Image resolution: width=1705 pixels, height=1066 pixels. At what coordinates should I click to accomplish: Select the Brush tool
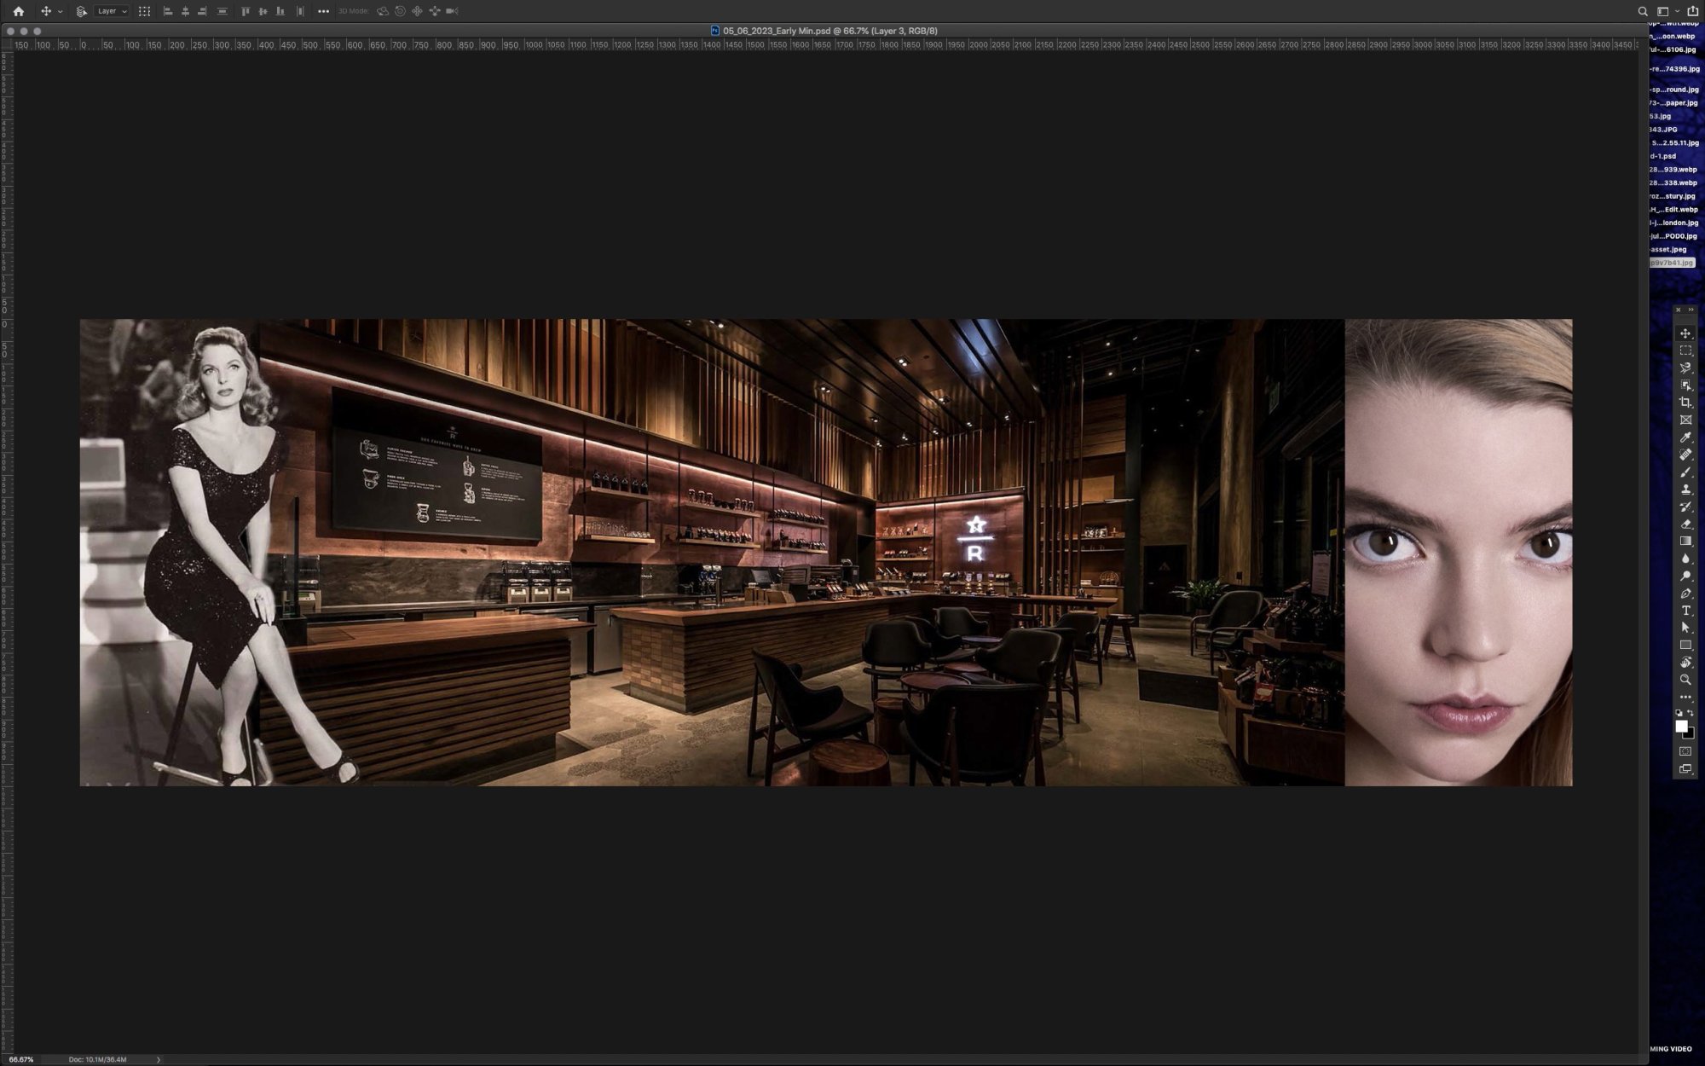(1685, 472)
